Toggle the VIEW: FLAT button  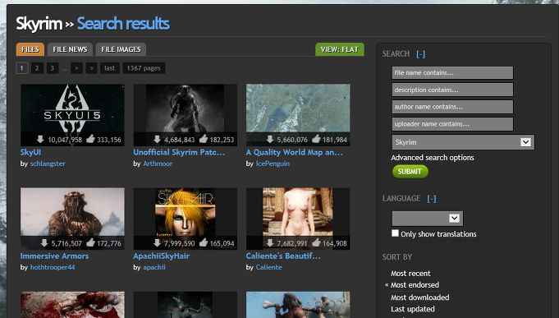coord(340,49)
